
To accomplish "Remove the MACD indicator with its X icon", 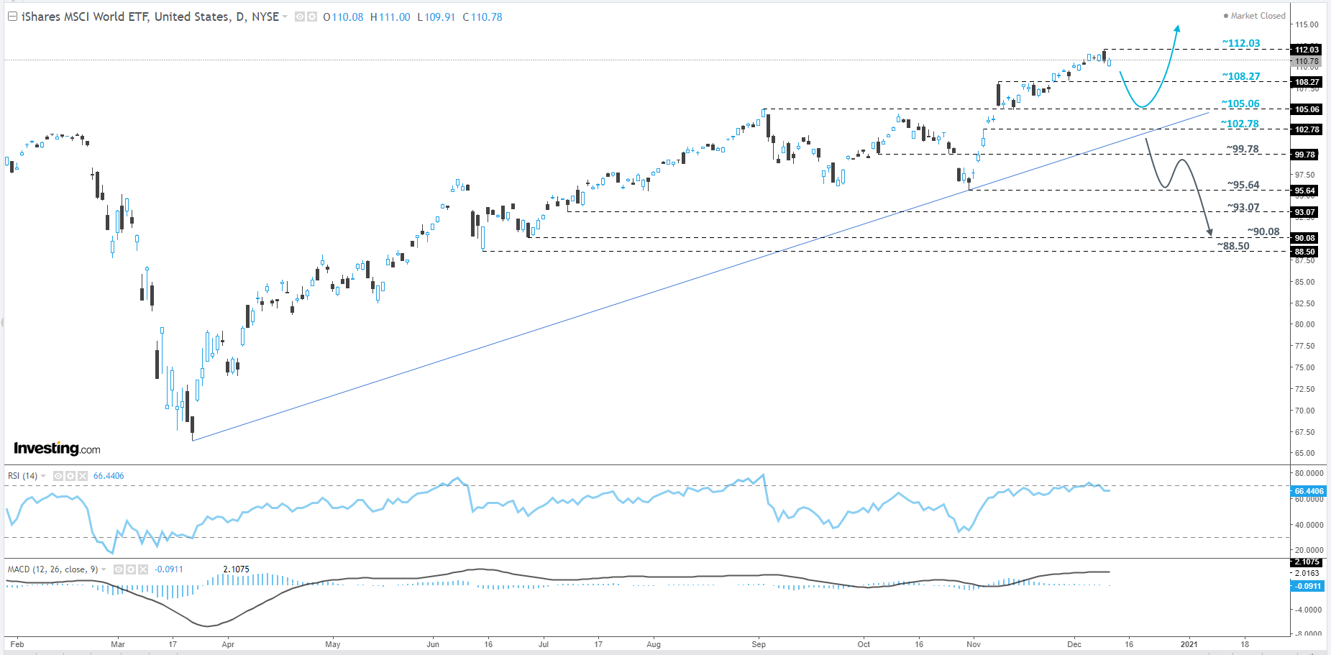I will coord(142,569).
